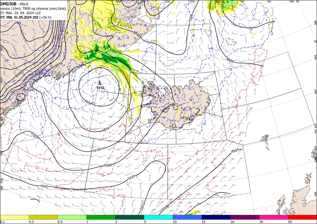Click the yellow 0.1–0.3 legend color band
This screenshot has height=224, width=317.
(x=14, y=217)
